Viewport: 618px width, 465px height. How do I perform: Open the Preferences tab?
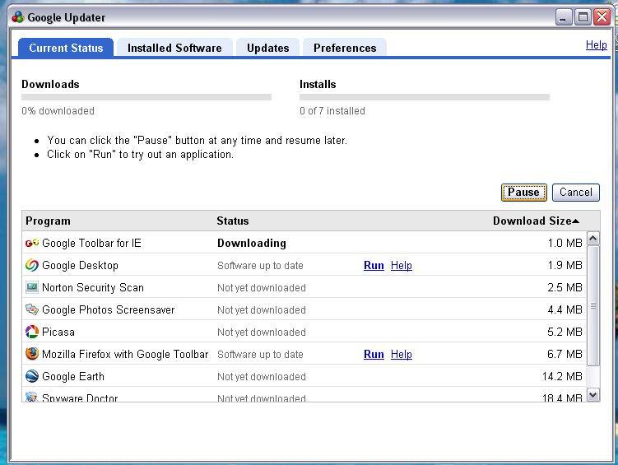tap(345, 48)
